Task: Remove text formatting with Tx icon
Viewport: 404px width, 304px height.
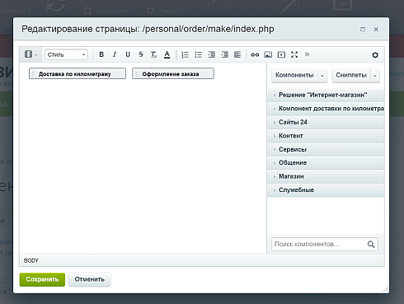Action: point(153,54)
